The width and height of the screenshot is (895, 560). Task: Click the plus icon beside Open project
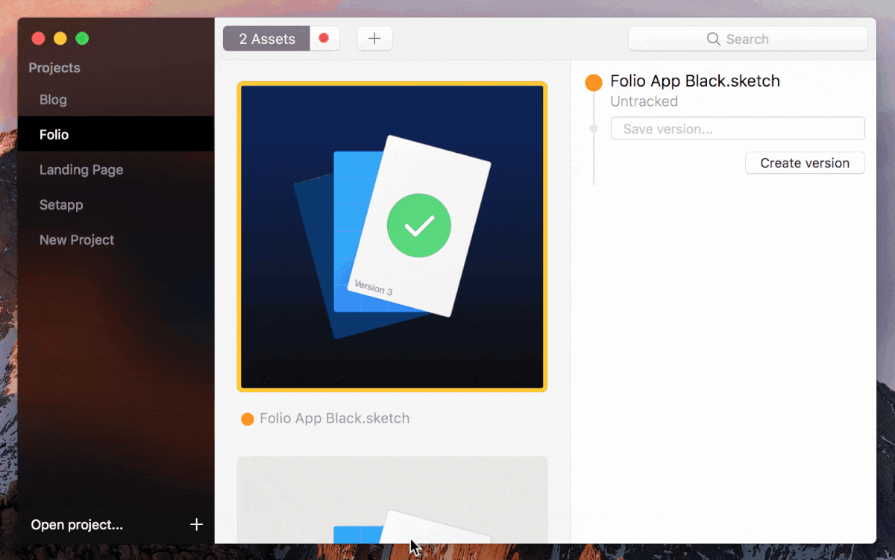(x=196, y=525)
